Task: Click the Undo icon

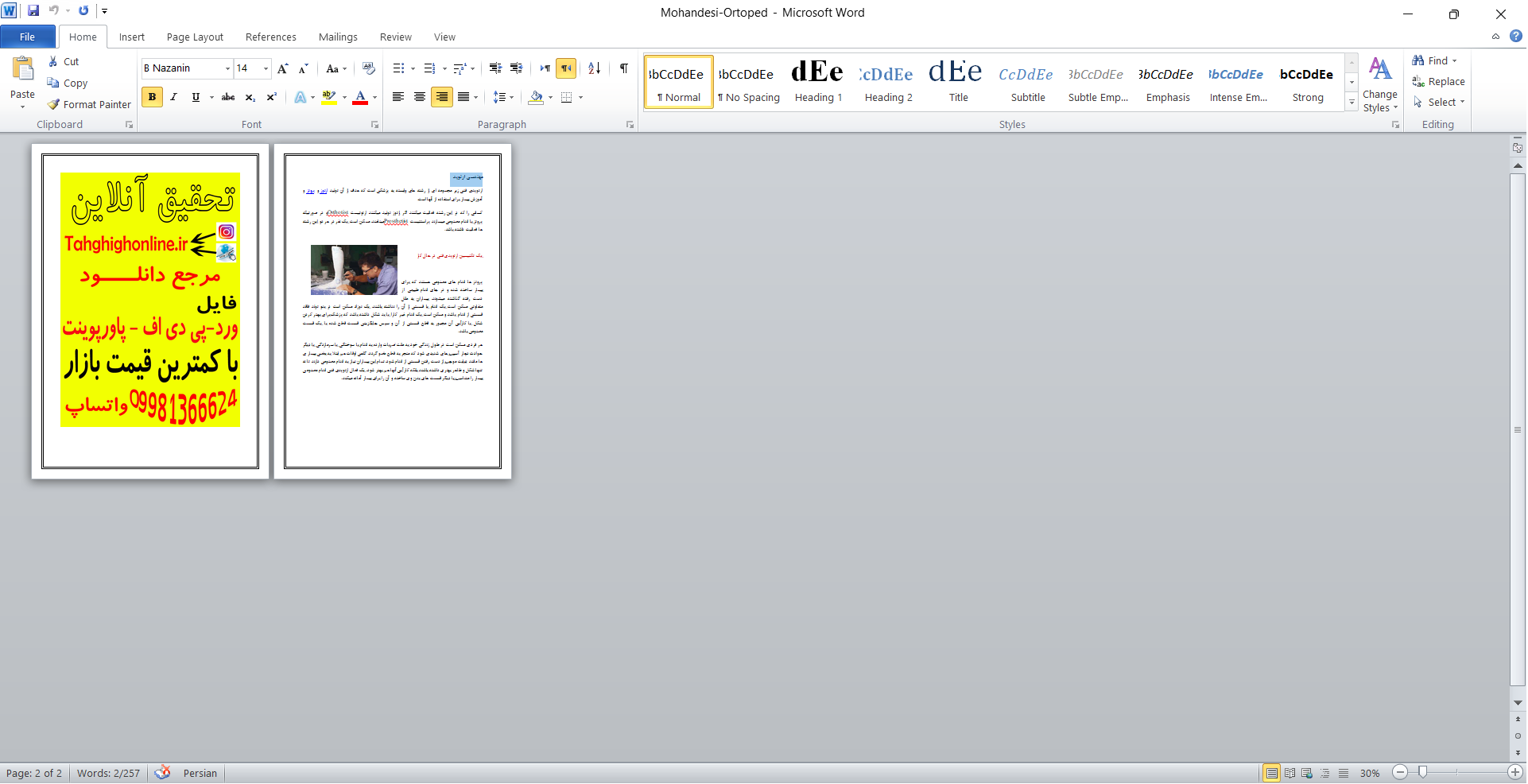Action: tap(54, 11)
